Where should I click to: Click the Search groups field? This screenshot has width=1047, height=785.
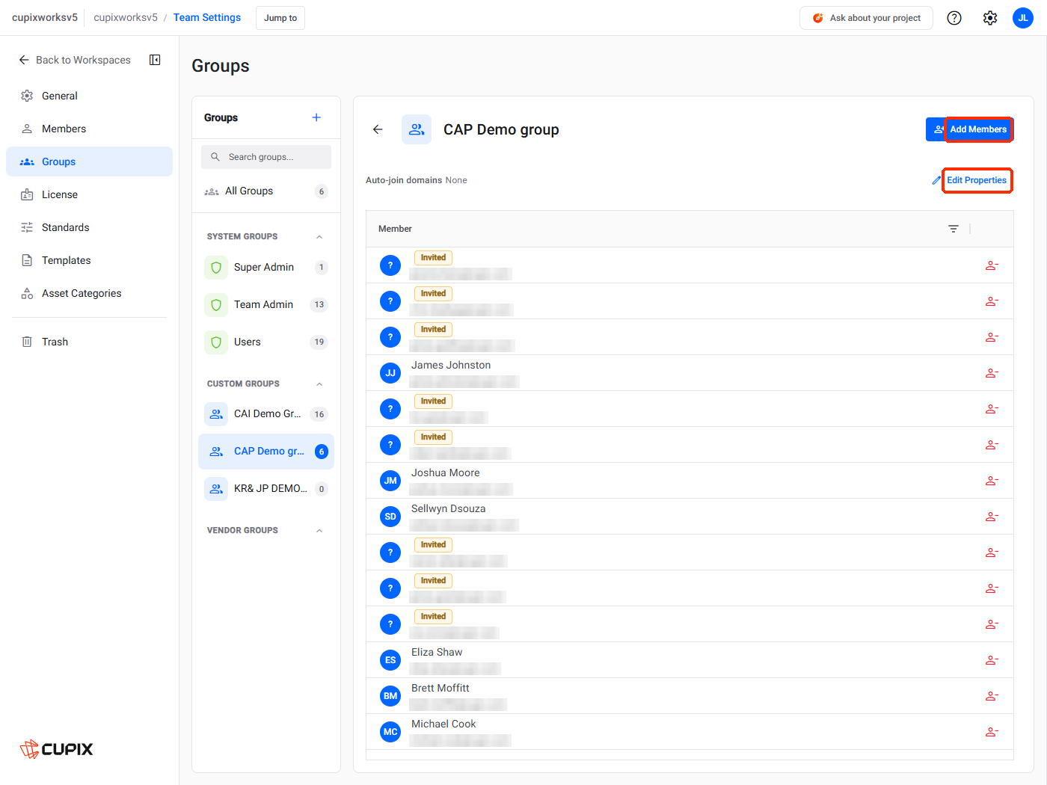point(266,157)
